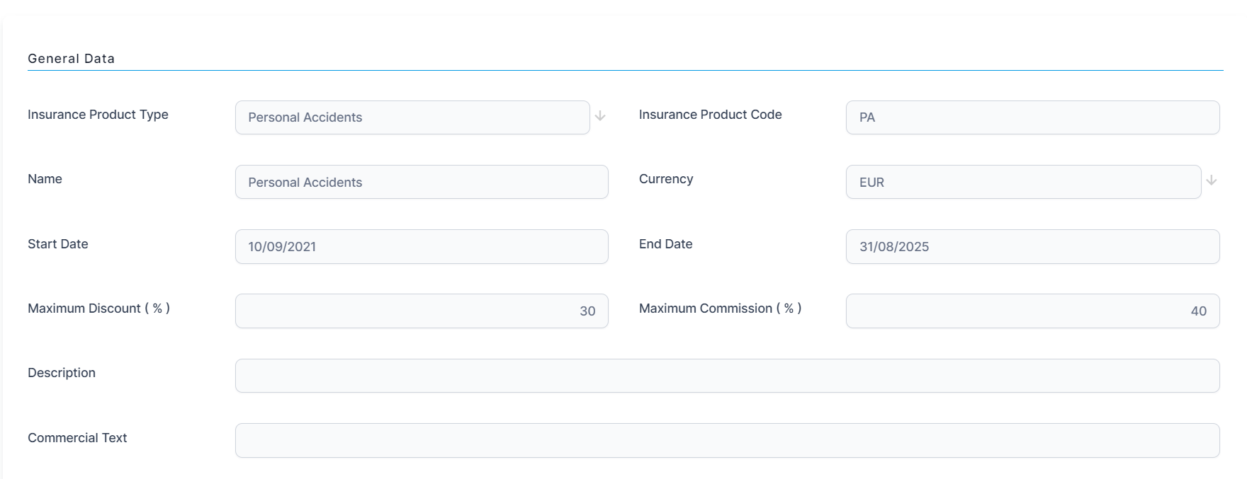Screen dimensions: 1247x479
Task: Click the Commercial Text label
Action: pos(77,438)
